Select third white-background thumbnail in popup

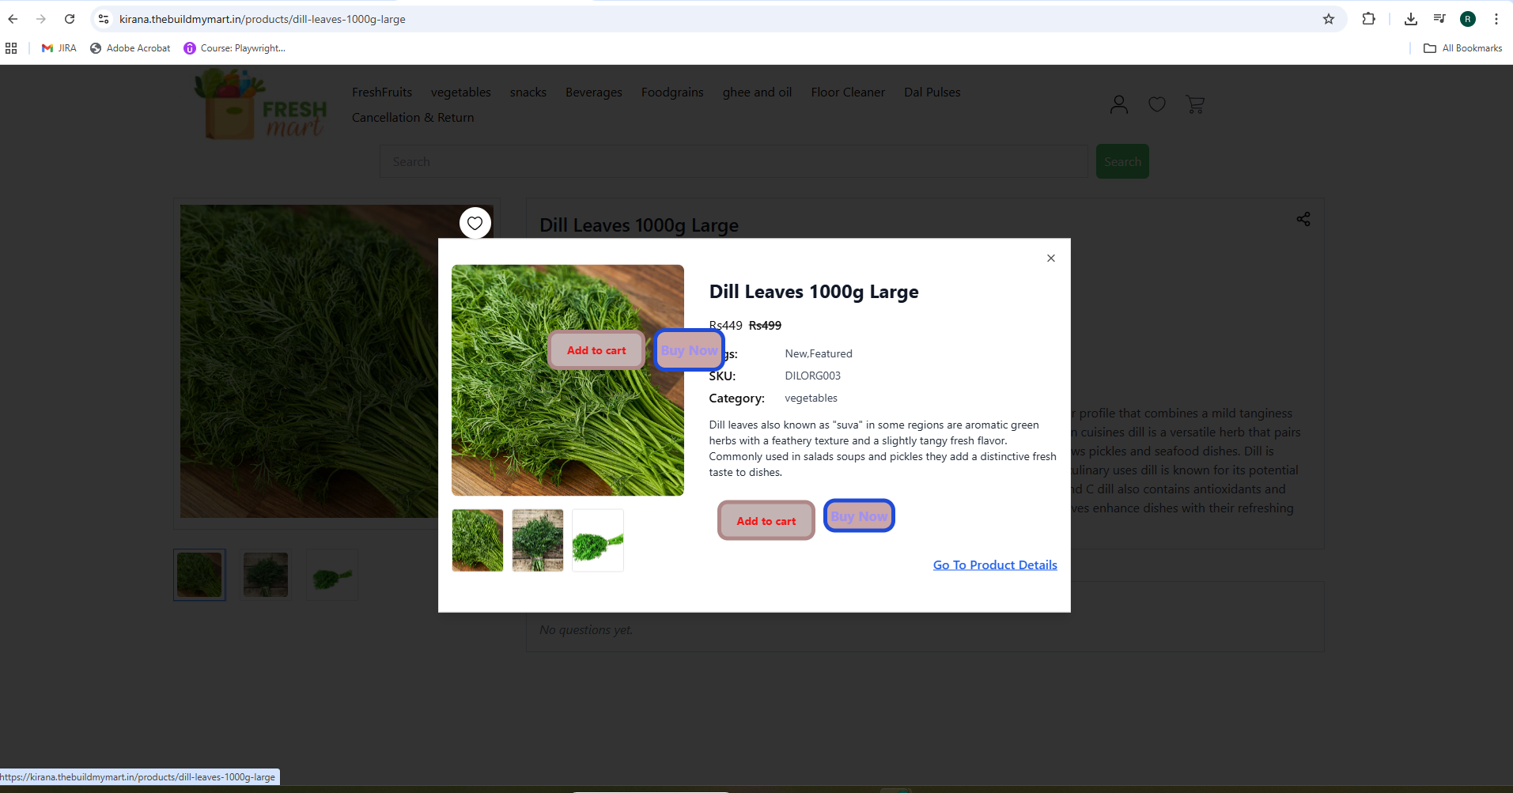598,540
